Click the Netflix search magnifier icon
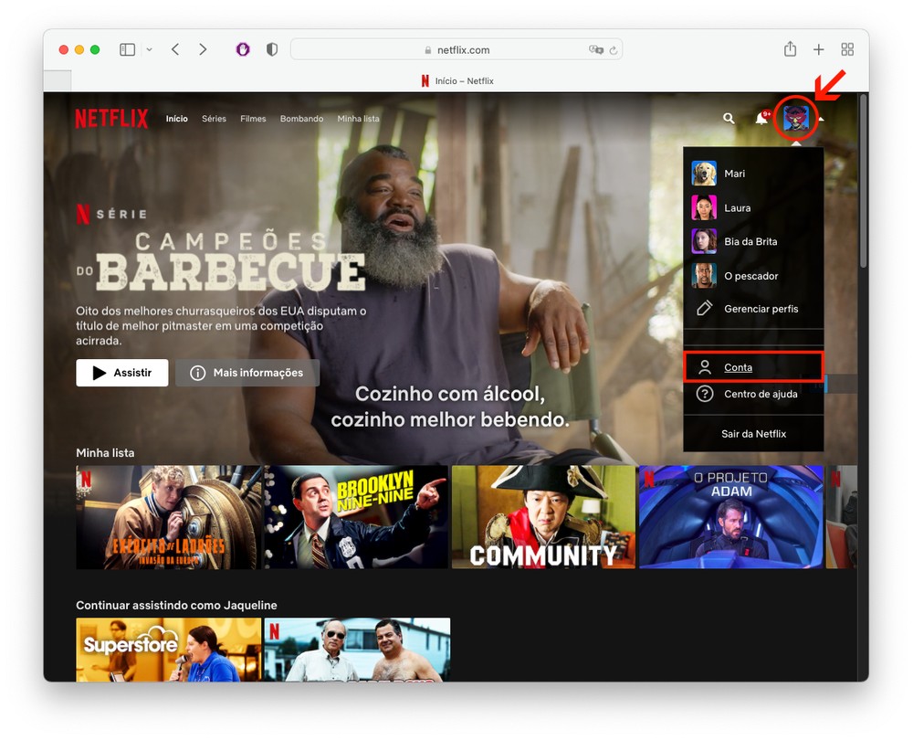 (729, 119)
